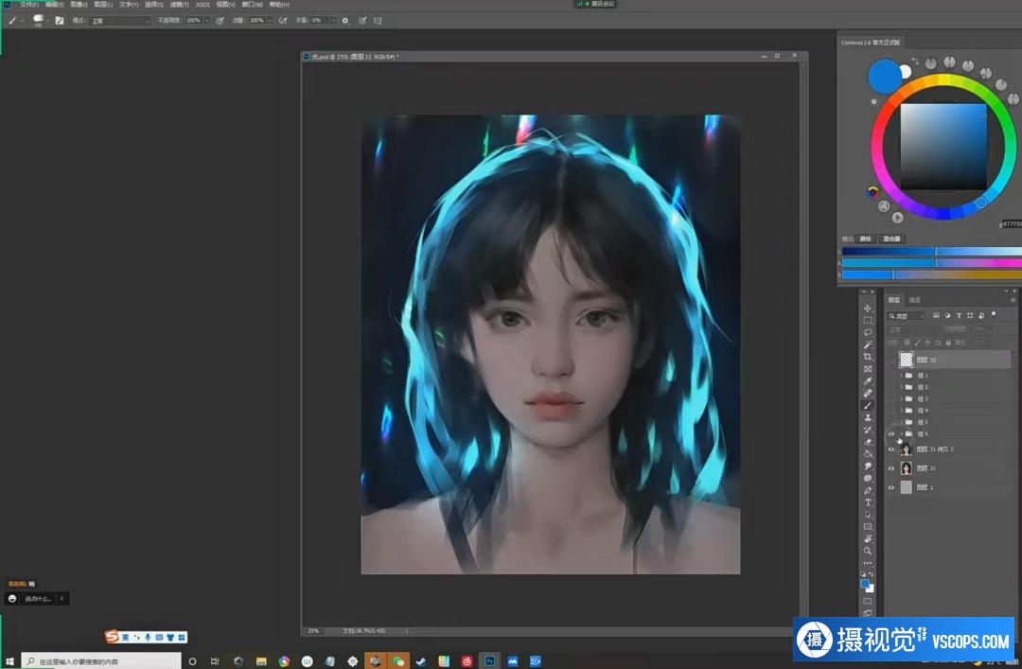Toggle visibility eye of group 组 6
This screenshot has width=1022, height=669.
tap(891, 433)
